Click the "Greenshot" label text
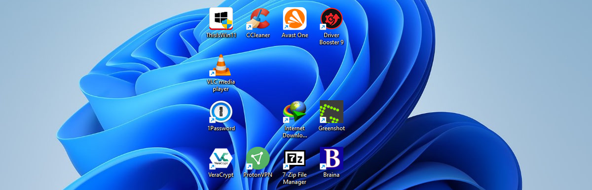Screen dimensions: 592x190 pos(332,128)
